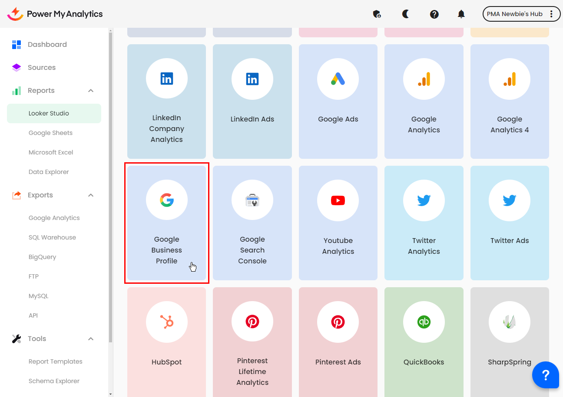Open the blue floating help chat button
Screen dimensions: 563x397
point(546,375)
